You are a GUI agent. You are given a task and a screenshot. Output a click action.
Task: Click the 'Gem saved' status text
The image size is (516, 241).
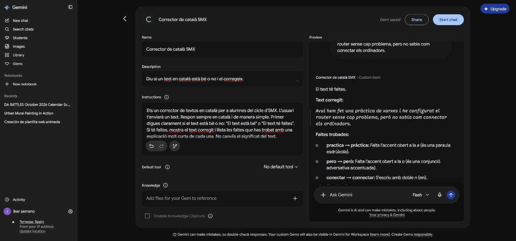[390, 20]
